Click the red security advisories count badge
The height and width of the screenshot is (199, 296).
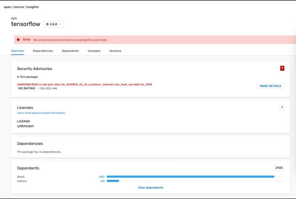(x=282, y=68)
